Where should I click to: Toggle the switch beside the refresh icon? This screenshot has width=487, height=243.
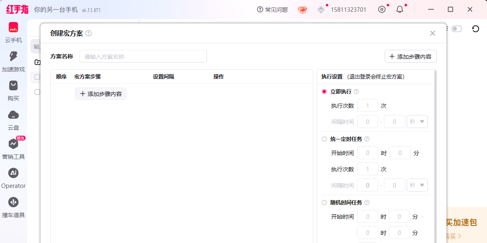pos(457,29)
